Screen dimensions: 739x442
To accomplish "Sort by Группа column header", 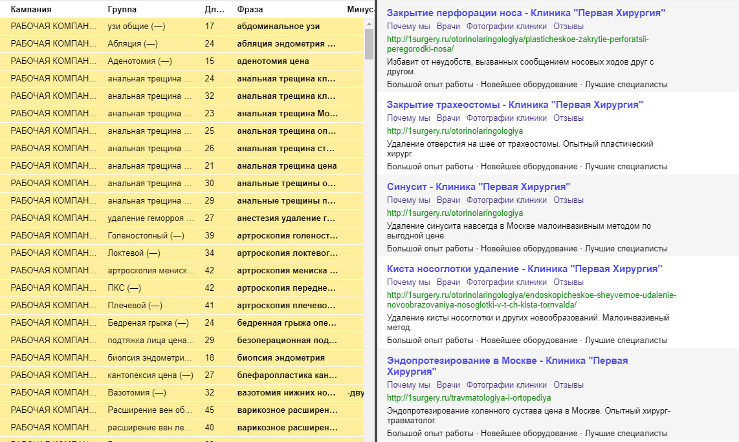I will coord(122,9).
